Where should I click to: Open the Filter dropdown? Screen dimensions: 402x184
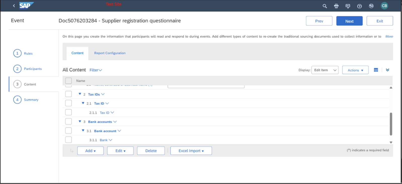point(96,70)
